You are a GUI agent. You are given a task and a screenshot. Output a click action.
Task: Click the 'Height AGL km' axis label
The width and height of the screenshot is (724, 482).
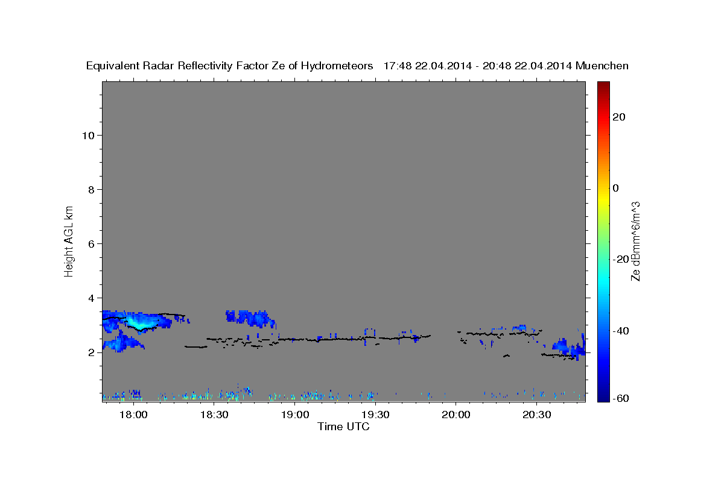tap(69, 240)
